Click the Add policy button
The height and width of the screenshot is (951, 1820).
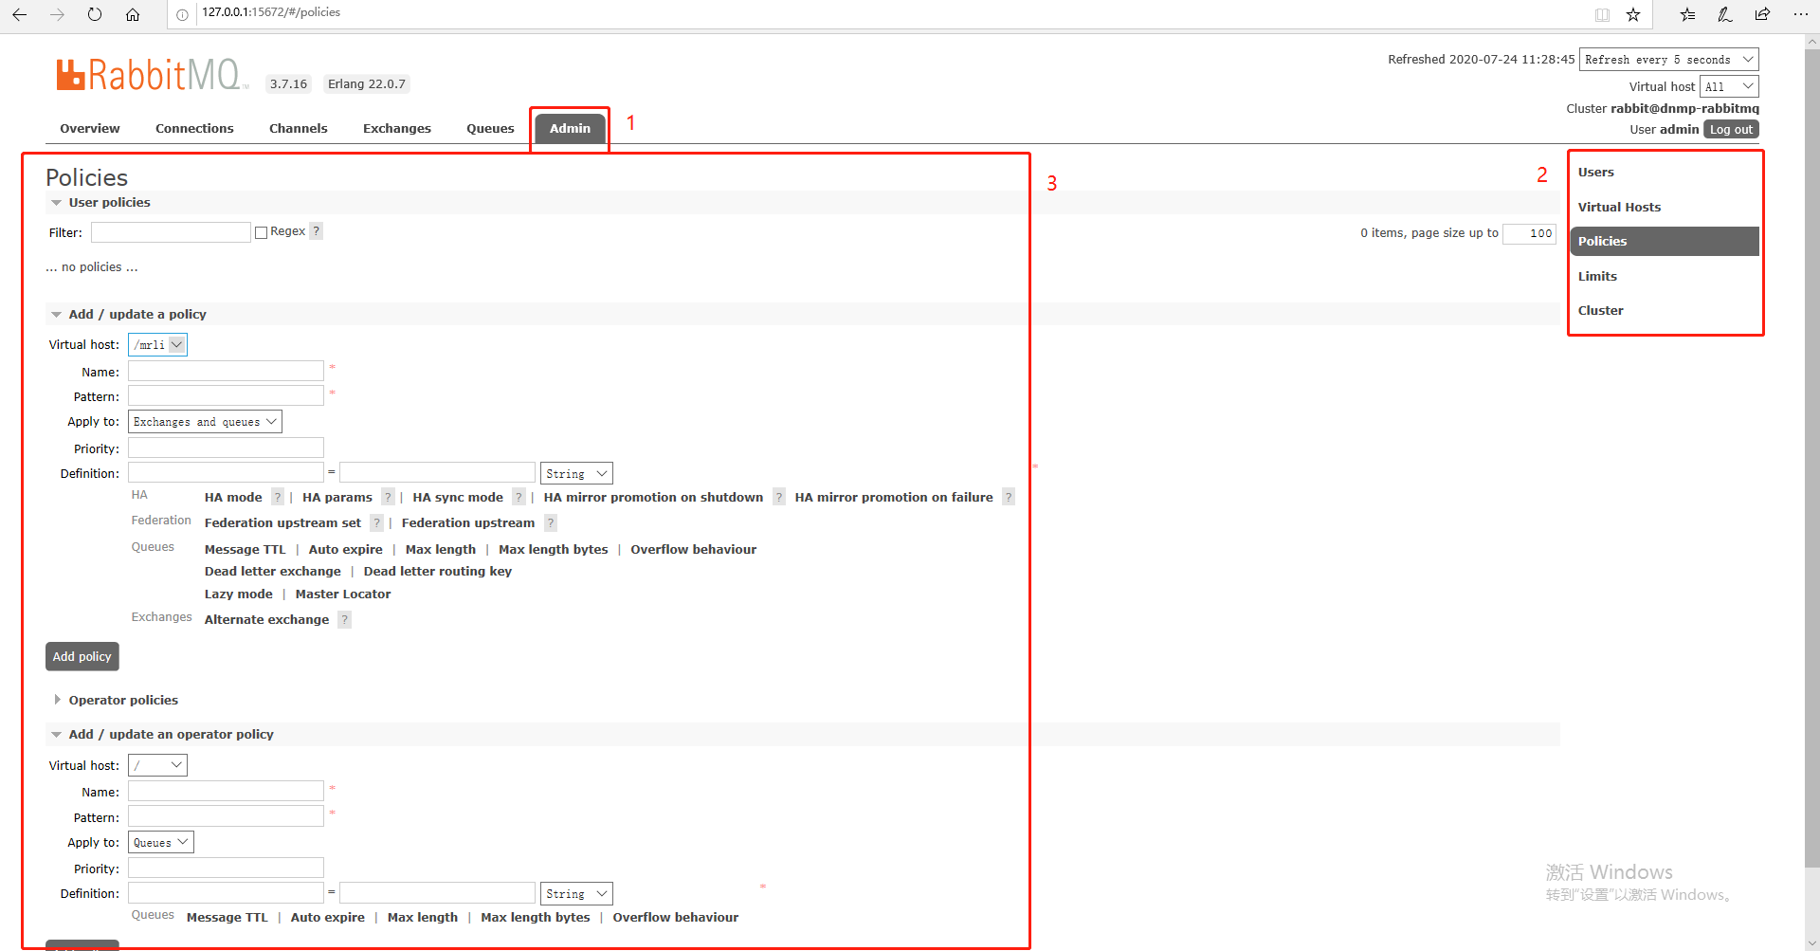tap(82, 656)
